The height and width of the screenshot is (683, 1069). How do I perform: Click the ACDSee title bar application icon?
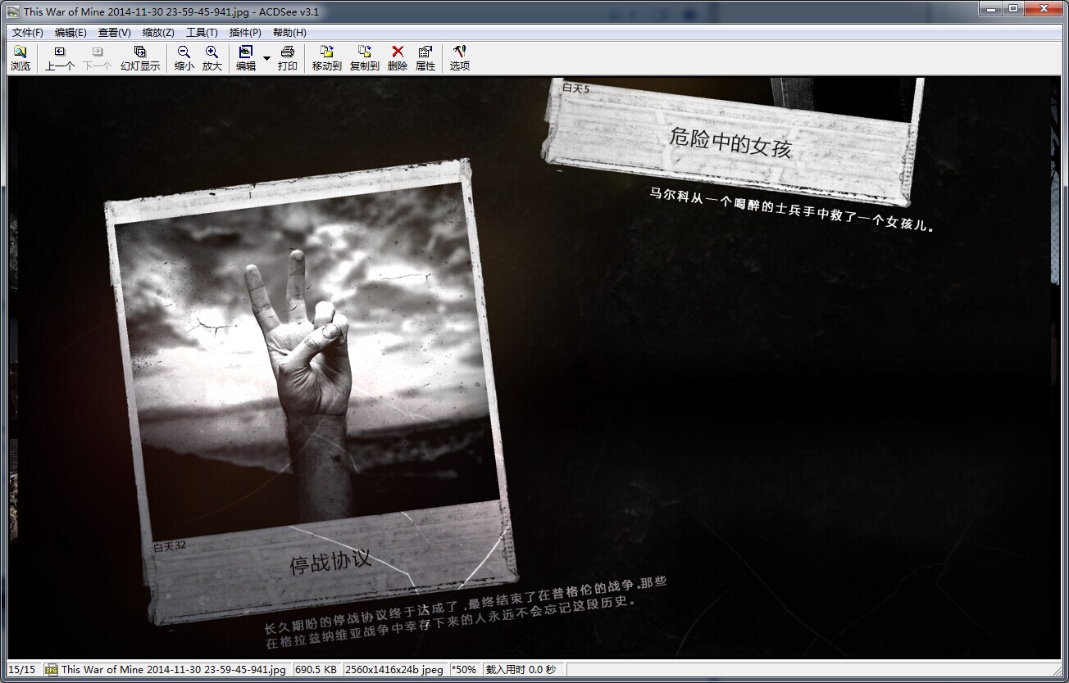point(13,11)
